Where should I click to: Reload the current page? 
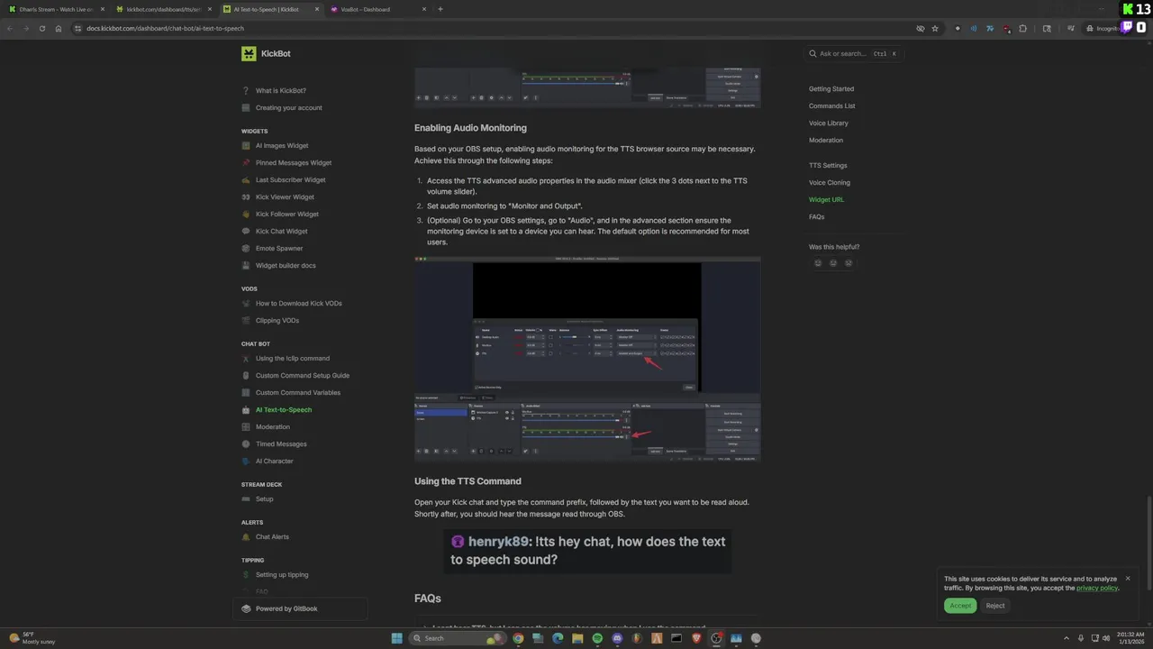click(x=41, y=28)
